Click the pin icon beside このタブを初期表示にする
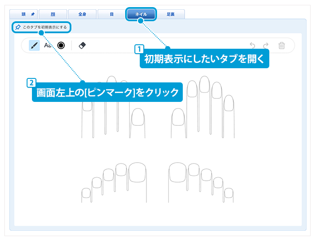The image size is (315, 241). (18, 27)
